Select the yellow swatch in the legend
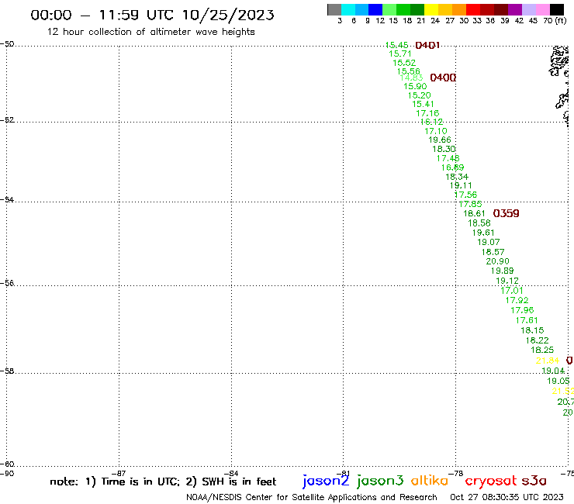The image size is (574, 504). (431, 9)
